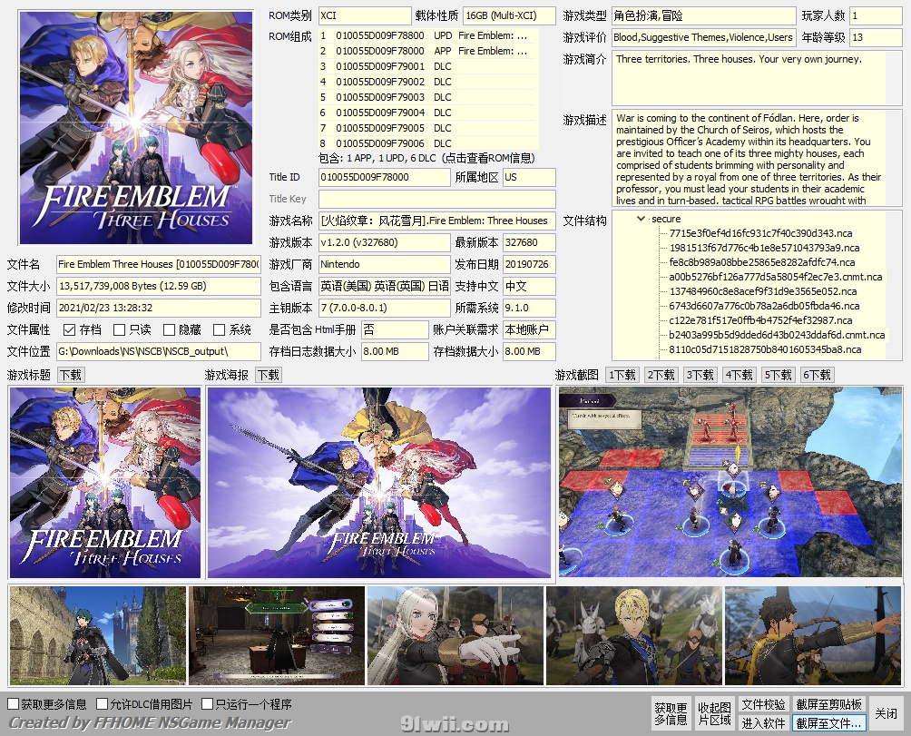Download screenshot with 4下载 button
The width and height of the screenshot is (911, 736).
739,376
